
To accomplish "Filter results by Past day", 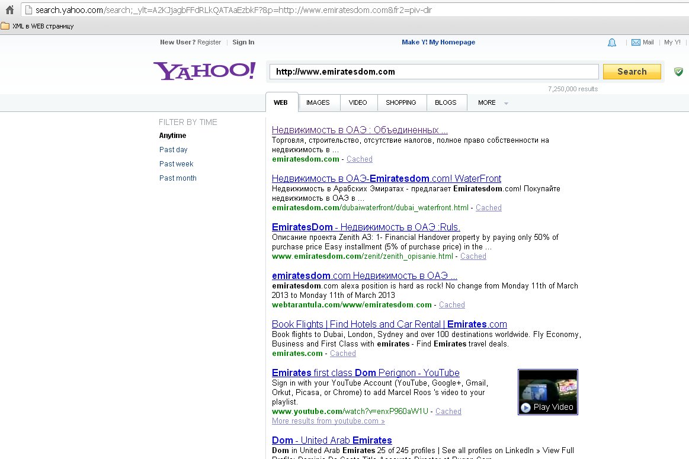I will point(173,150).
